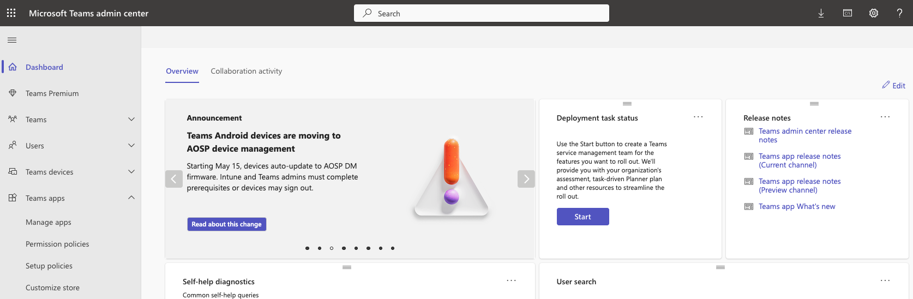The image size is (913, 299).
Task: Open Release notes card more options ellipsis
Action: point(885,117)
